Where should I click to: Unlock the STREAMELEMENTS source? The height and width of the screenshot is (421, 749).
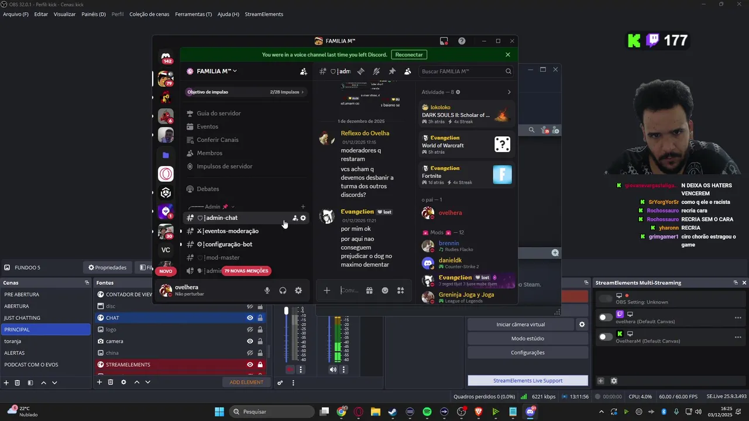pyautogui.click(x=260, y=365)
